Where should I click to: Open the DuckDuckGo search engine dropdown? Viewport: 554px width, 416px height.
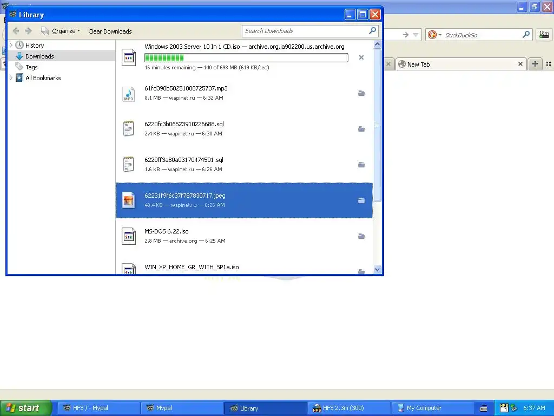click(434, 35)
